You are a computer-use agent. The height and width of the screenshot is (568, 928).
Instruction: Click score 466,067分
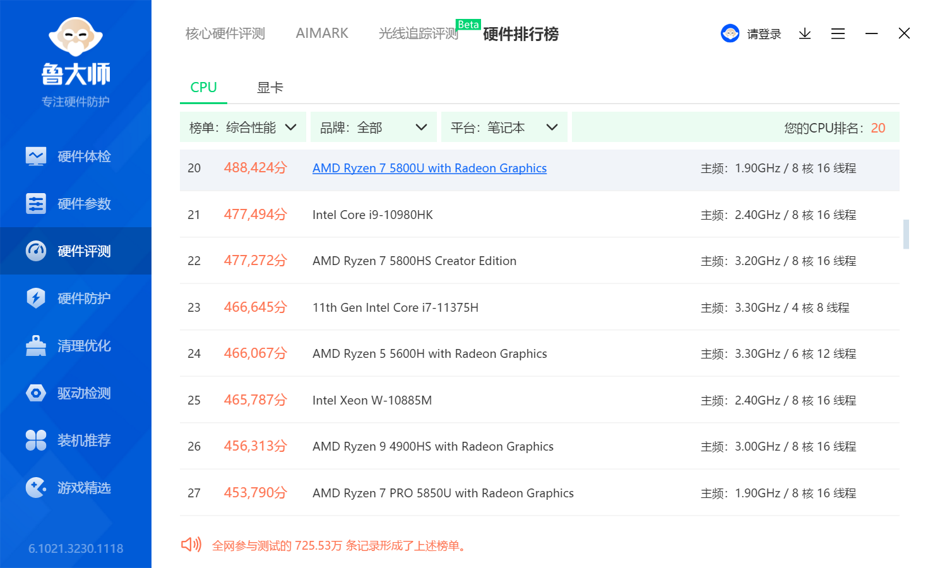point(256,353)
